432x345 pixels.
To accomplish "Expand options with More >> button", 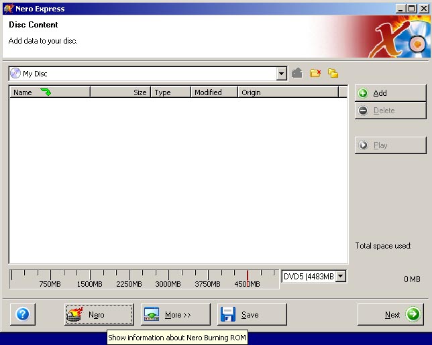I will (x=176, y=314).
